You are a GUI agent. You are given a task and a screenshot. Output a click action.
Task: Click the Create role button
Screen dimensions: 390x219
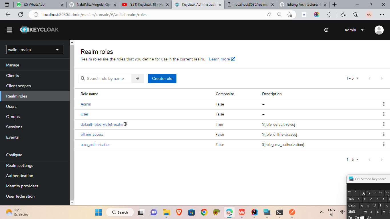pyautogui.click(x=162, y=78)
